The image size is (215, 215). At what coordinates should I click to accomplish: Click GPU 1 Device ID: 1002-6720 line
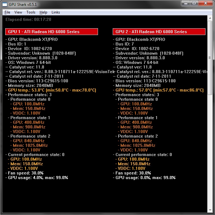click(x=29, y=49)
